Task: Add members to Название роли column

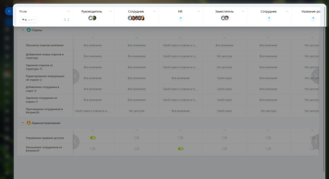Action: pyautogui.click(x=313, y=18)
